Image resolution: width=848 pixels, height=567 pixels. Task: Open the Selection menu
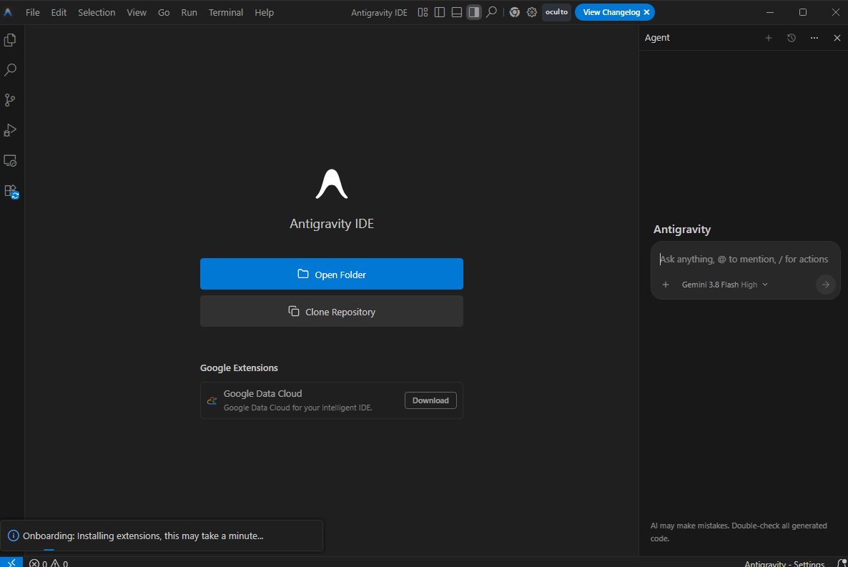tap(97, 12)
